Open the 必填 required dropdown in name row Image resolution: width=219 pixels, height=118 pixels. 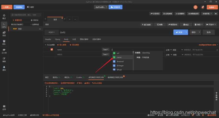point(169,50)
